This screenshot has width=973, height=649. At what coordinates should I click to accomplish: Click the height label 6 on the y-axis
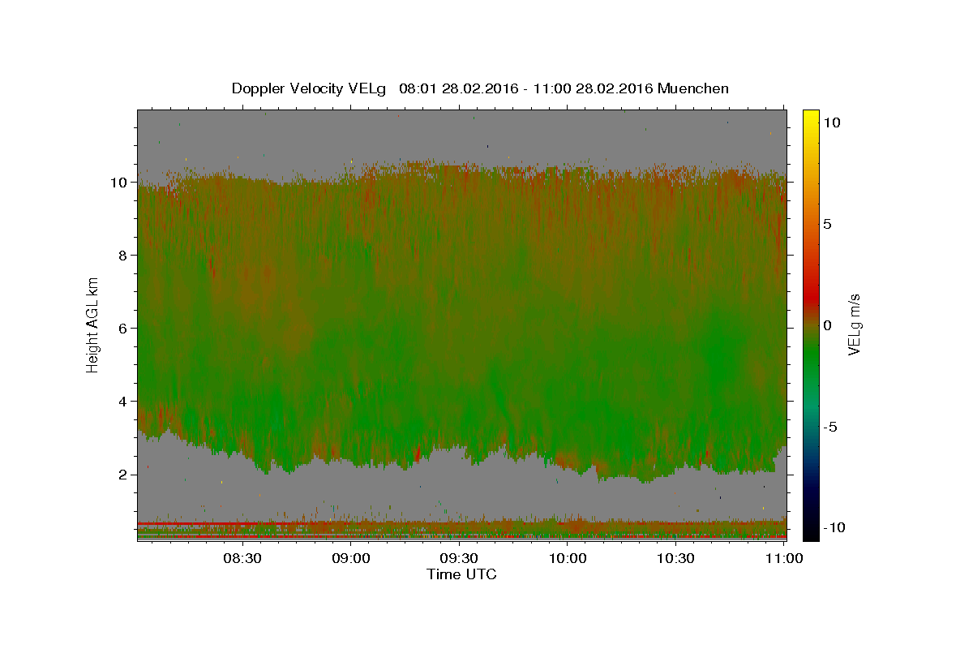[122, 329]
